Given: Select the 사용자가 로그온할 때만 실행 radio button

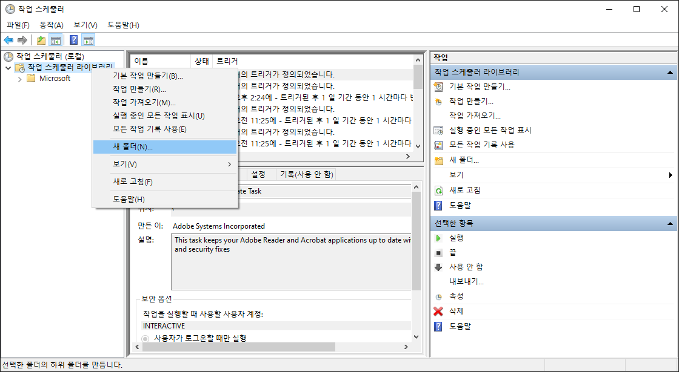Looking at the screenshot, I should (145, 339).
